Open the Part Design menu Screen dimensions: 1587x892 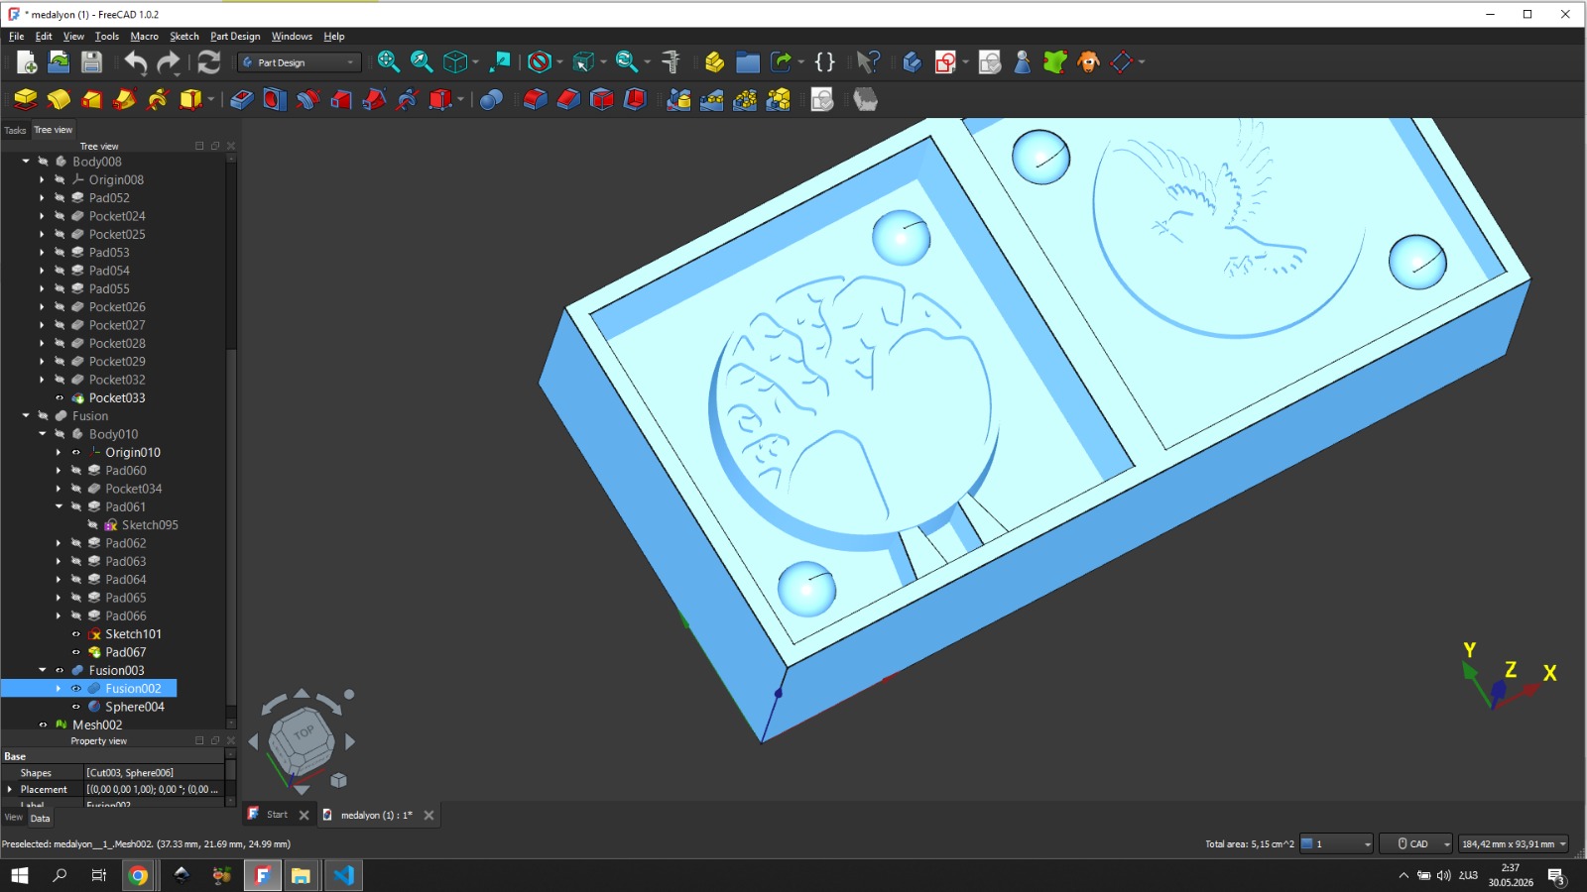coord(235,37)
